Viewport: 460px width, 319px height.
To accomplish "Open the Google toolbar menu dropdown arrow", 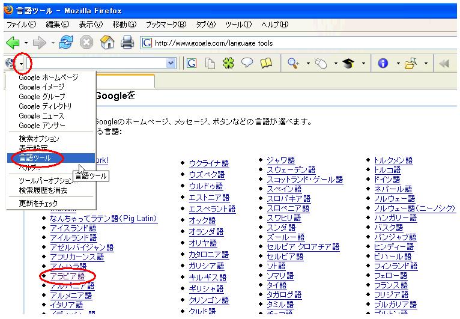I will pos(21,64).
